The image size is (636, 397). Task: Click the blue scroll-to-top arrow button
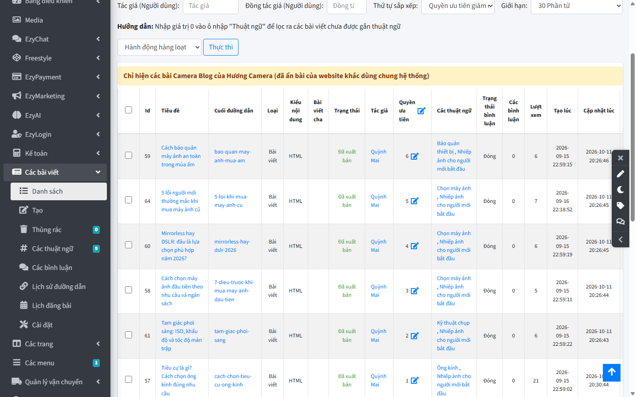tap(612, 372)
